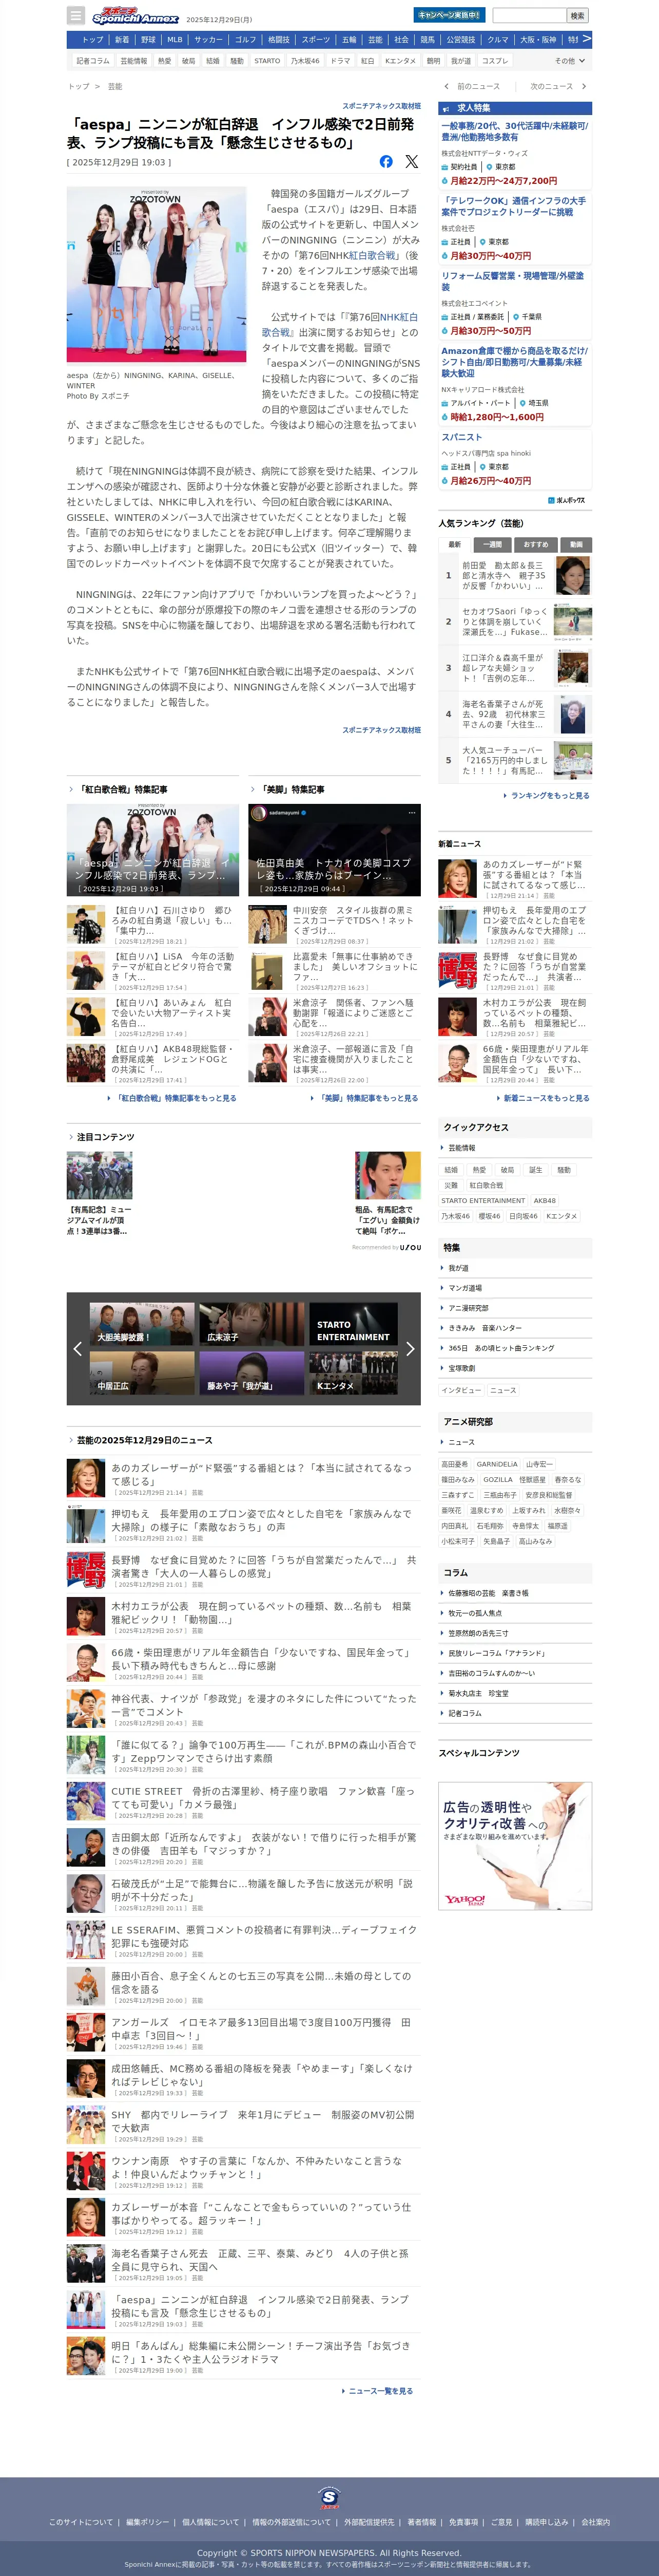Click 会社案内 footer link
This screenshot has height=2576, width=659.
[595, 2522]
